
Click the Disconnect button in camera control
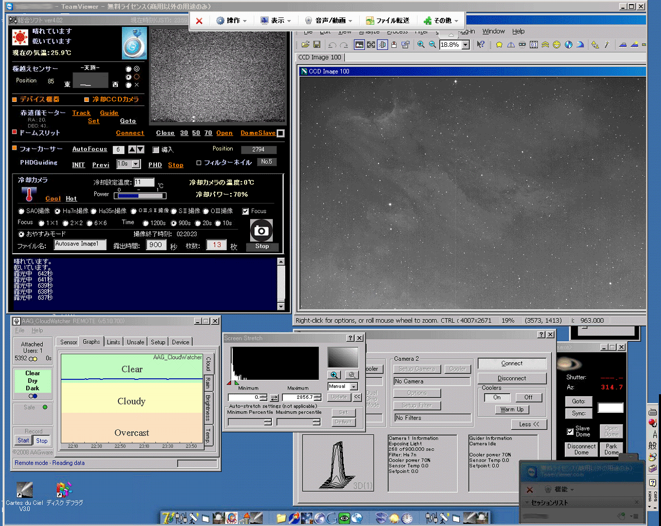coord(512,378)
